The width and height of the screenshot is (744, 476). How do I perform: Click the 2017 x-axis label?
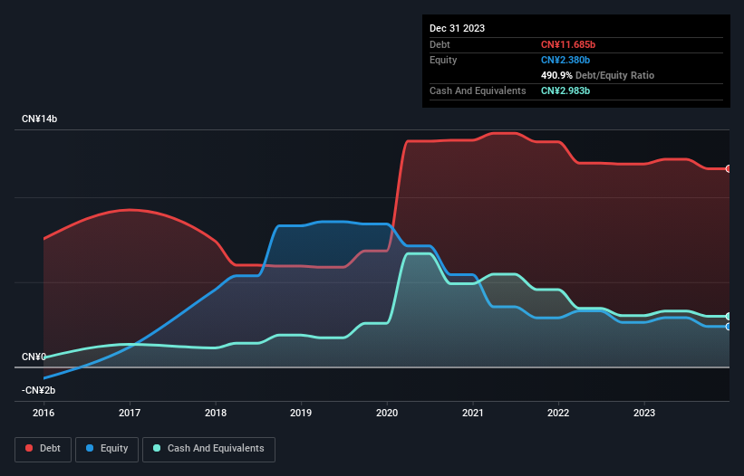(x=130, y=413)
